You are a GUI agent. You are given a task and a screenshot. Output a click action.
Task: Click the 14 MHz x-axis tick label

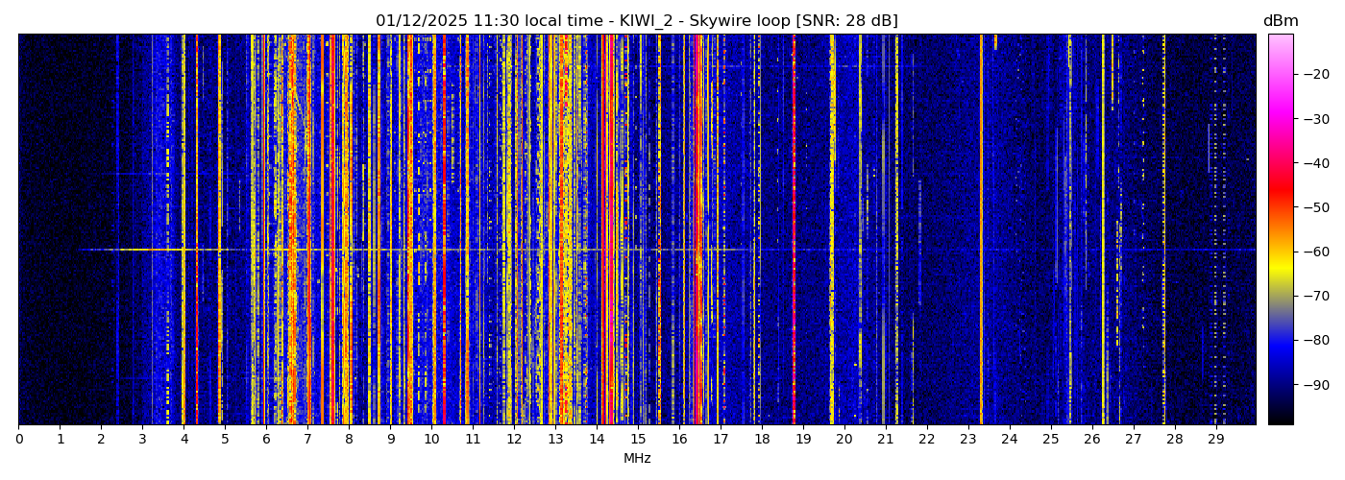point(597,440)
